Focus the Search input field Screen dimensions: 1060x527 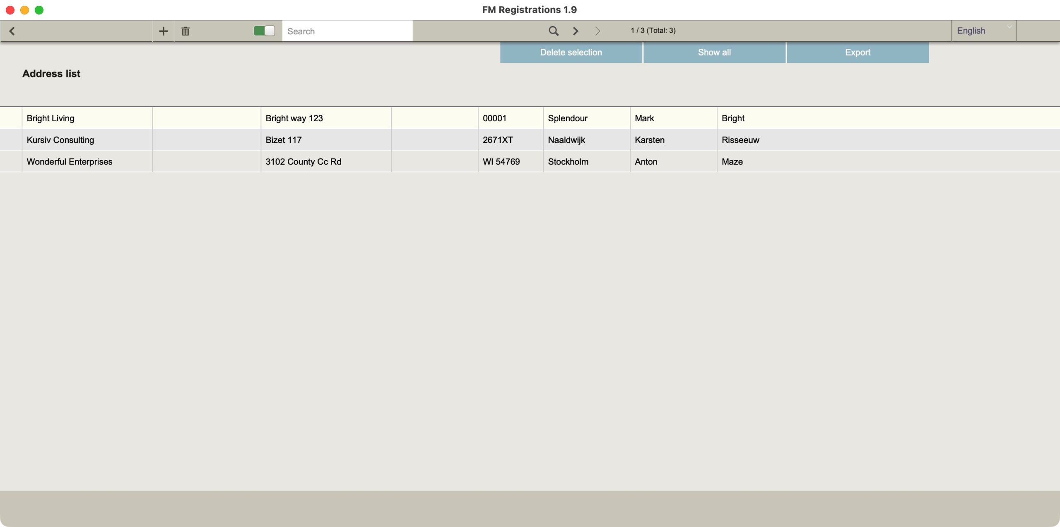coord(347,31)
